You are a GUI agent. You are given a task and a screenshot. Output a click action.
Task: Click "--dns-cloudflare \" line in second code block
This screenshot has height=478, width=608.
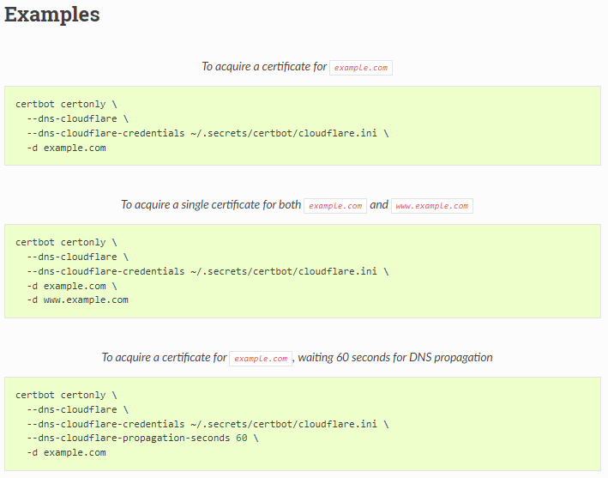[77, 257]
